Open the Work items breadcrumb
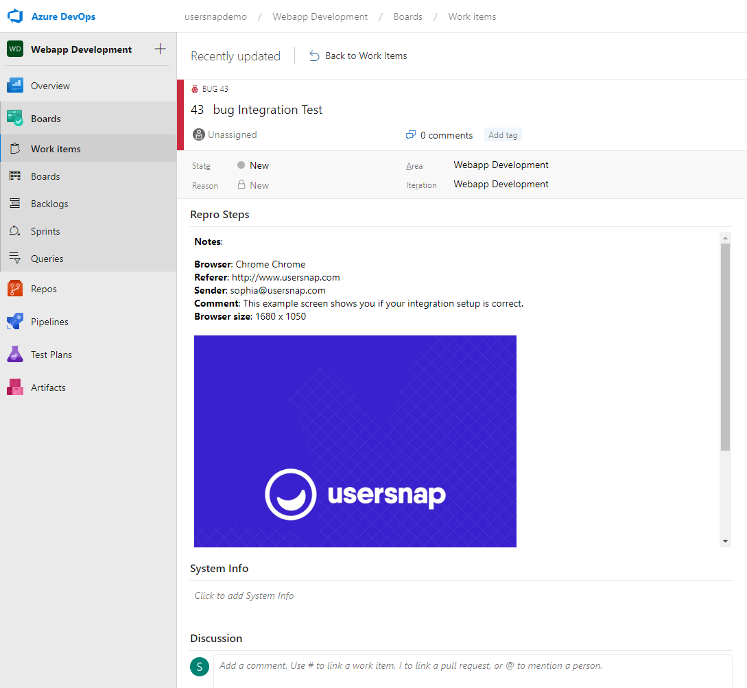 [472, 16]
